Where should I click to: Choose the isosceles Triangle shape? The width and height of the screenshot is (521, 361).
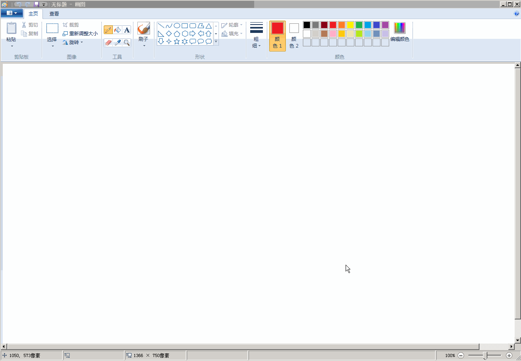pos(209,26)
